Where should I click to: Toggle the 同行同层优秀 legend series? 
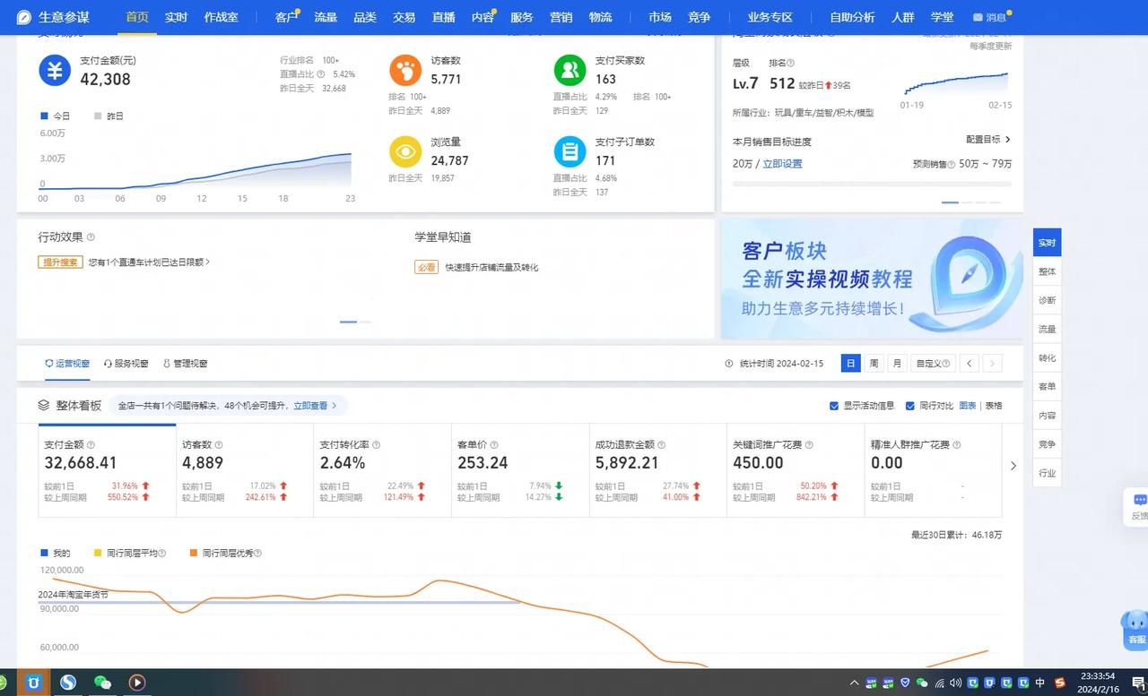[x=225, y=554]
